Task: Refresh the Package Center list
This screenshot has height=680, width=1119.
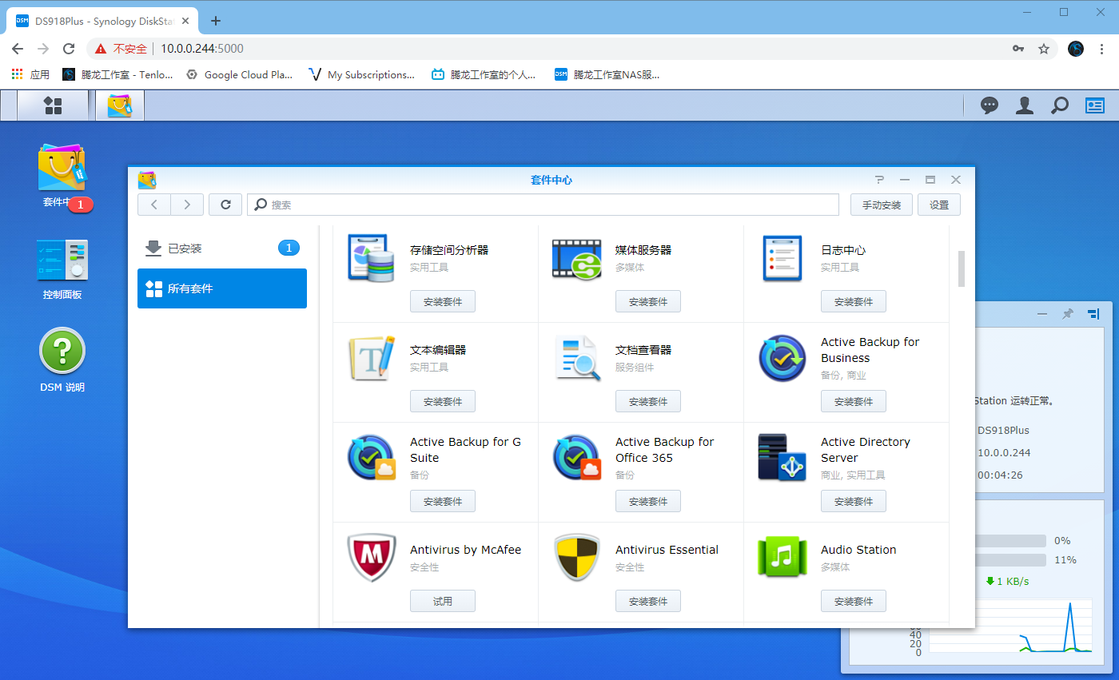Action: tap(225, 205)
